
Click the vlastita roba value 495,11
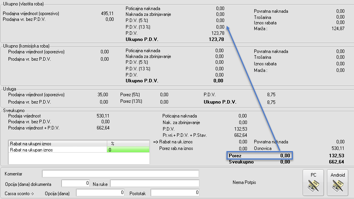click(107, 13)
